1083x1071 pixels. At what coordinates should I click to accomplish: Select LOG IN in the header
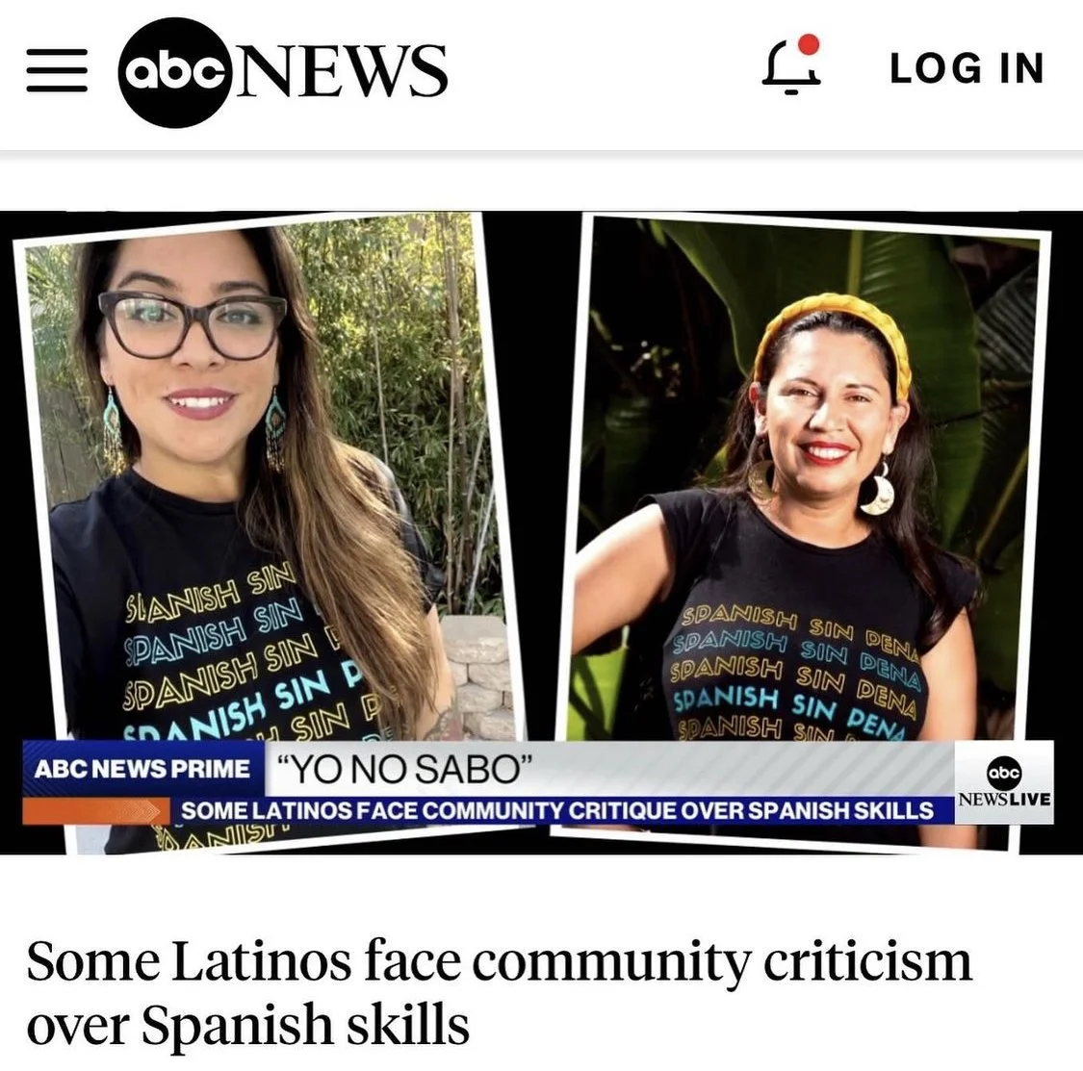(x=967, y=68)
